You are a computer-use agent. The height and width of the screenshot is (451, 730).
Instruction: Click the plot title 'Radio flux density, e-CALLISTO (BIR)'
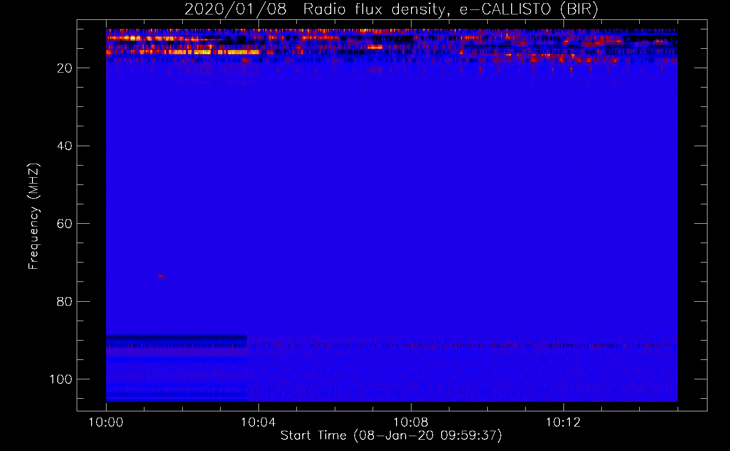coord(450,9)
